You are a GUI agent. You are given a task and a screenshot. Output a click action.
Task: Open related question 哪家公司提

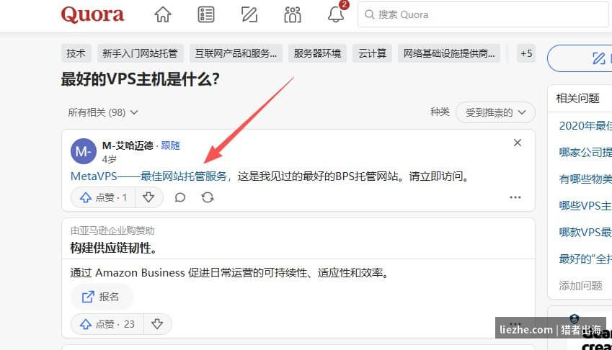click(585, 153)
